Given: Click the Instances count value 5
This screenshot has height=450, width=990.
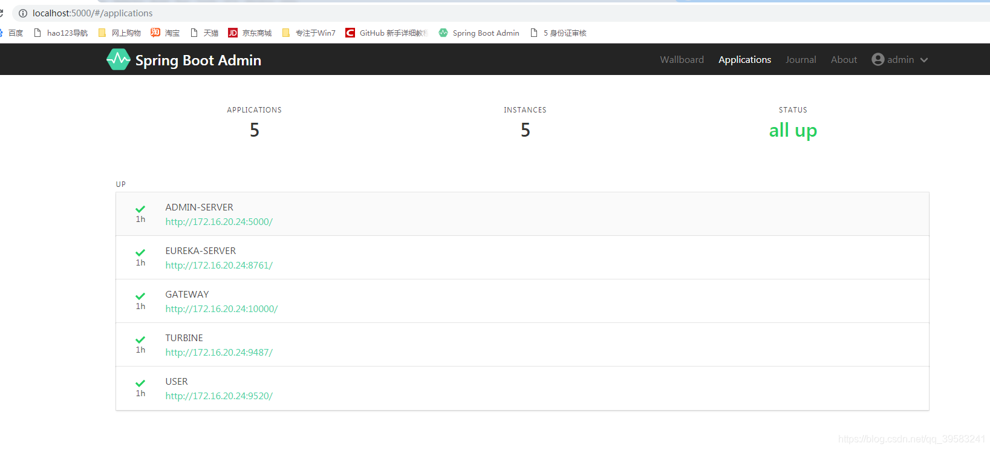Looking at the screenshot, I should coord(526,130).
